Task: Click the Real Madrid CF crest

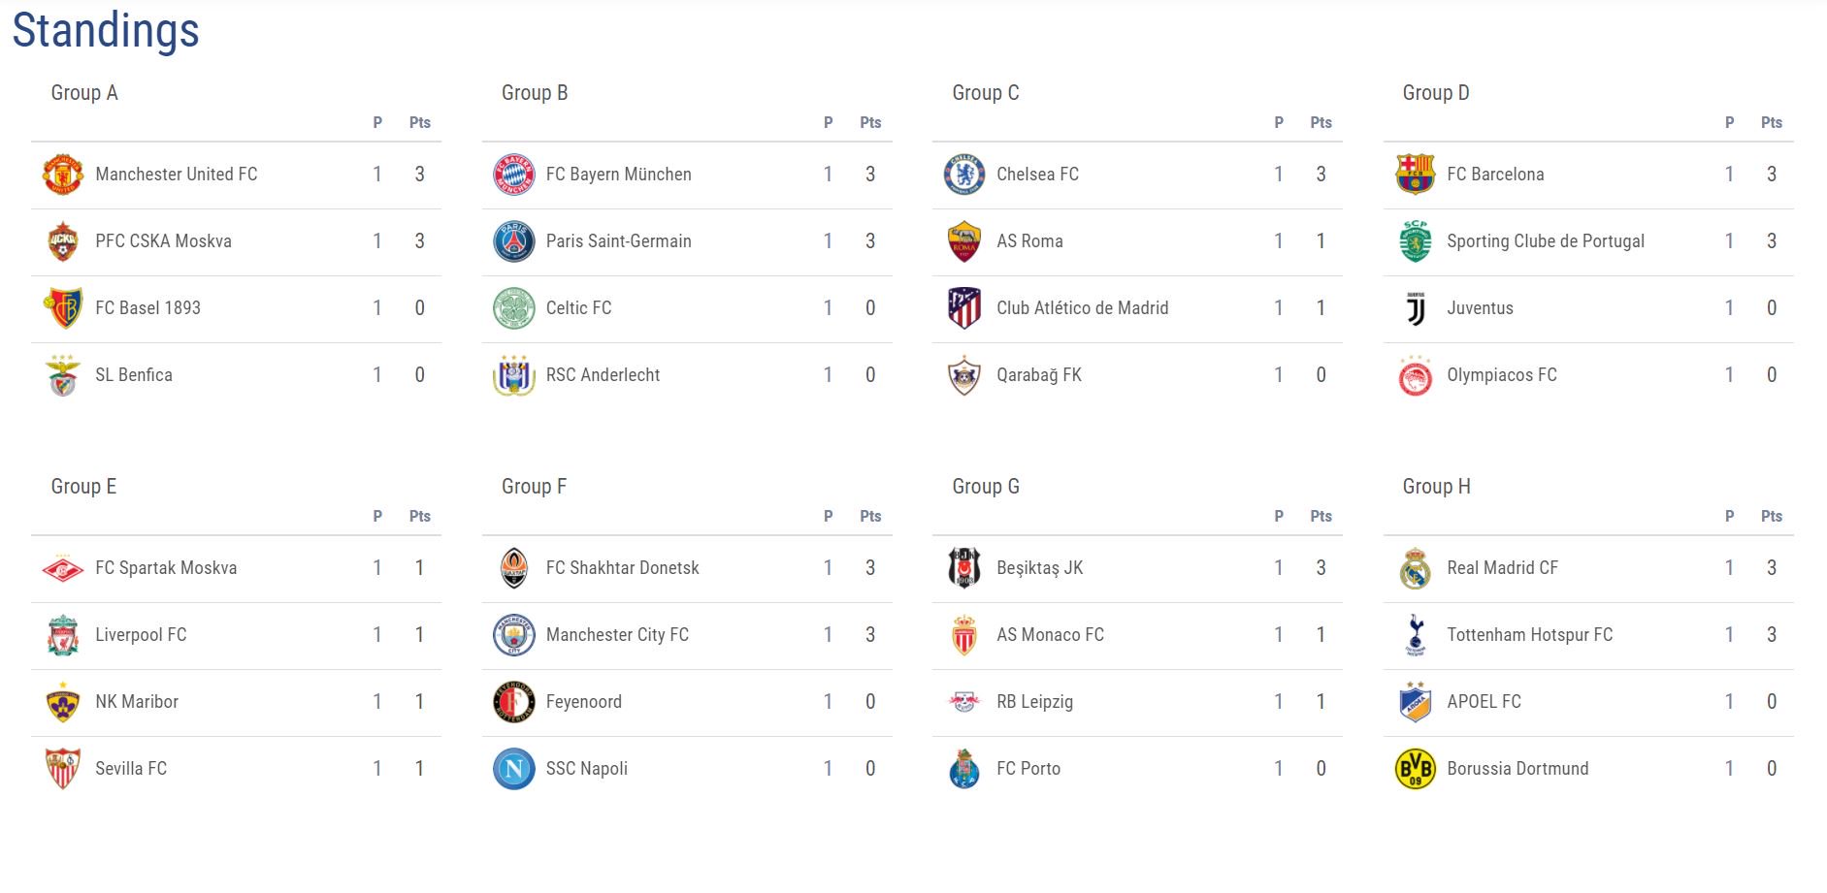Action: pos(1415,568)
